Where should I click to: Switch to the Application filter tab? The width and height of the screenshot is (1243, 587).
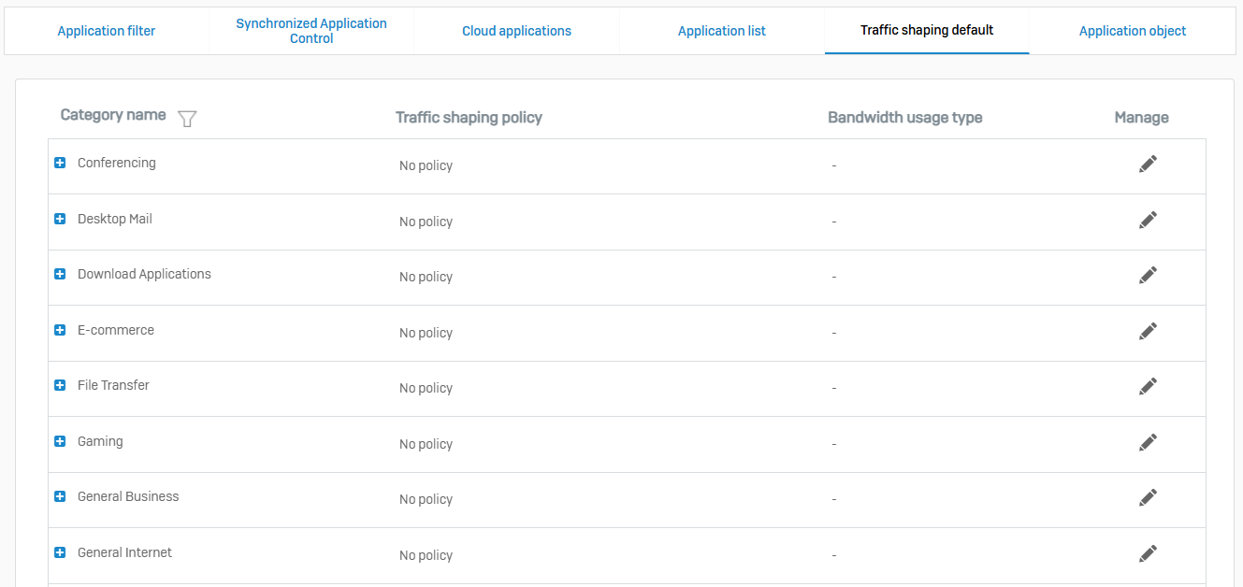click(107, 31)
